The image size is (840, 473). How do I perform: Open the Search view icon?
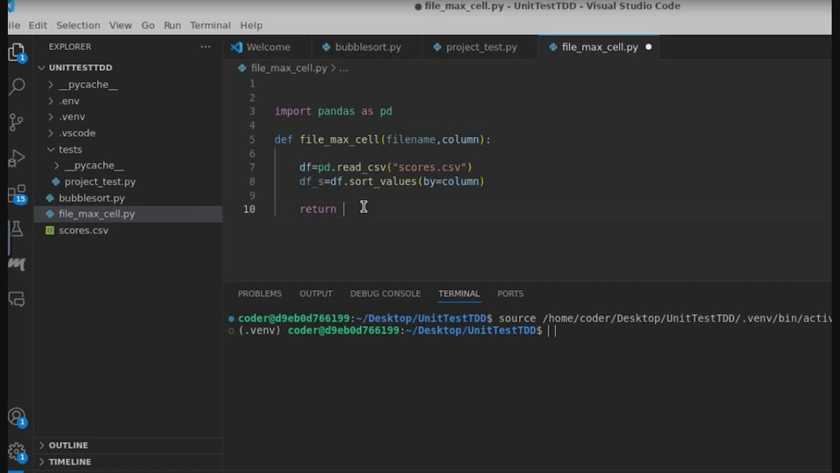pos(17,86)
